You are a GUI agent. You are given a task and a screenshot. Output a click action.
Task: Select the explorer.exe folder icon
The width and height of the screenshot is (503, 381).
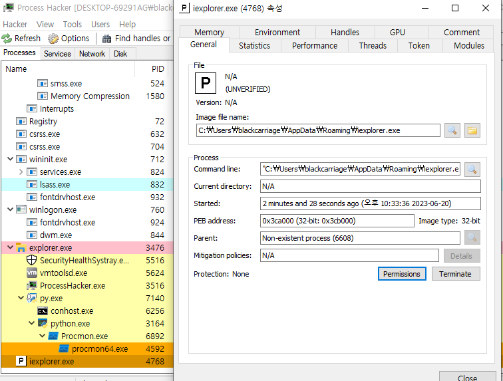(x=21, y=247)
